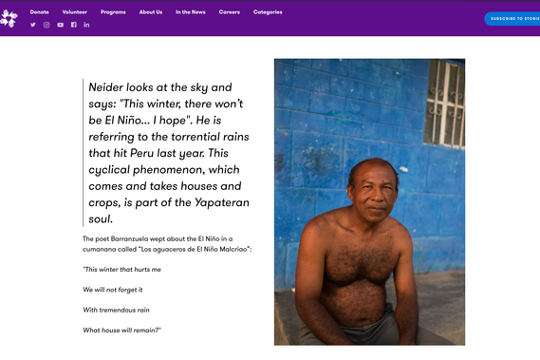This screenshot has width=540, height=360.
Task: Visit the In the News section
Action: point(191,12)
